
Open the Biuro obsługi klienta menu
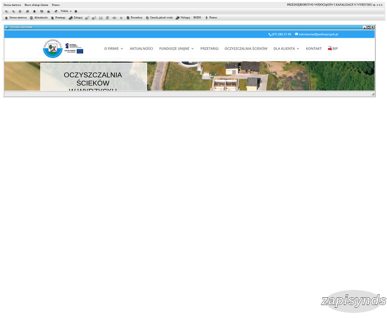click(37, 4)
